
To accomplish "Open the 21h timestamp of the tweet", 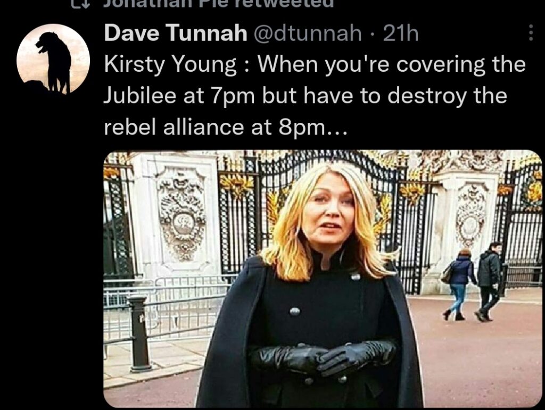I will [x=400, y=34].
